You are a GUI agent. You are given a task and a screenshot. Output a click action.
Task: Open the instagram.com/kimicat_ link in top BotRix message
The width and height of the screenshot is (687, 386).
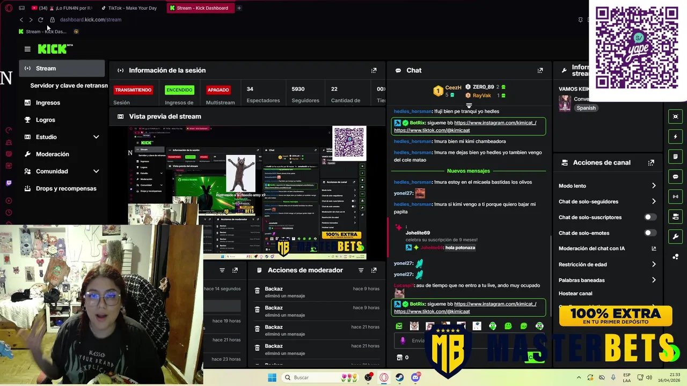pos(495,123)
